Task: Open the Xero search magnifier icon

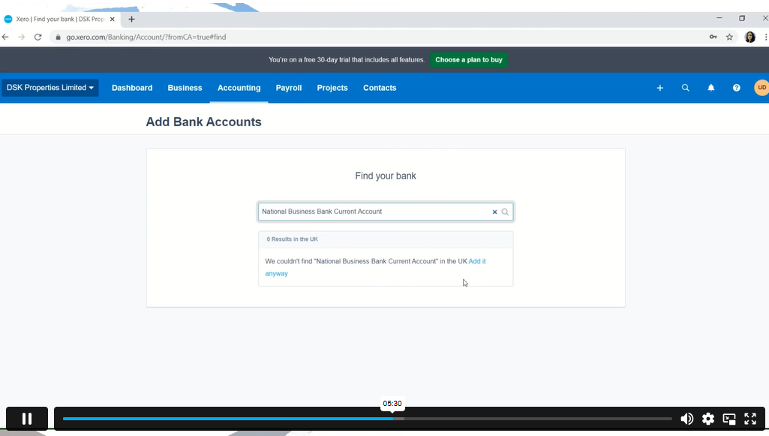Action: click(685, 88)
